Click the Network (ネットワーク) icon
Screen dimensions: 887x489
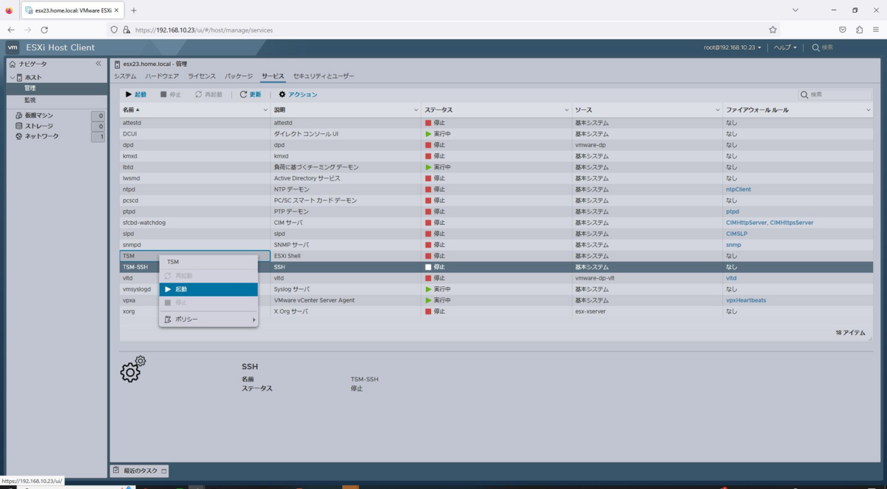[x=19, y=136]
